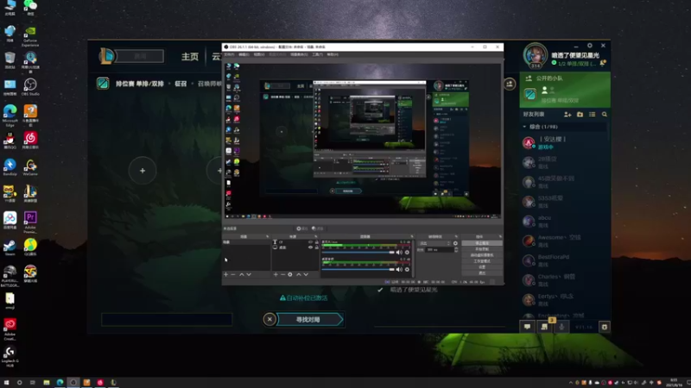Pop out the OBS controls dock
This screenshot has width=691, height=388.
[500, 236]
